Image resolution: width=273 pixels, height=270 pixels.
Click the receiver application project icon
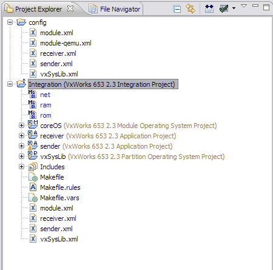tap(33, 135)
